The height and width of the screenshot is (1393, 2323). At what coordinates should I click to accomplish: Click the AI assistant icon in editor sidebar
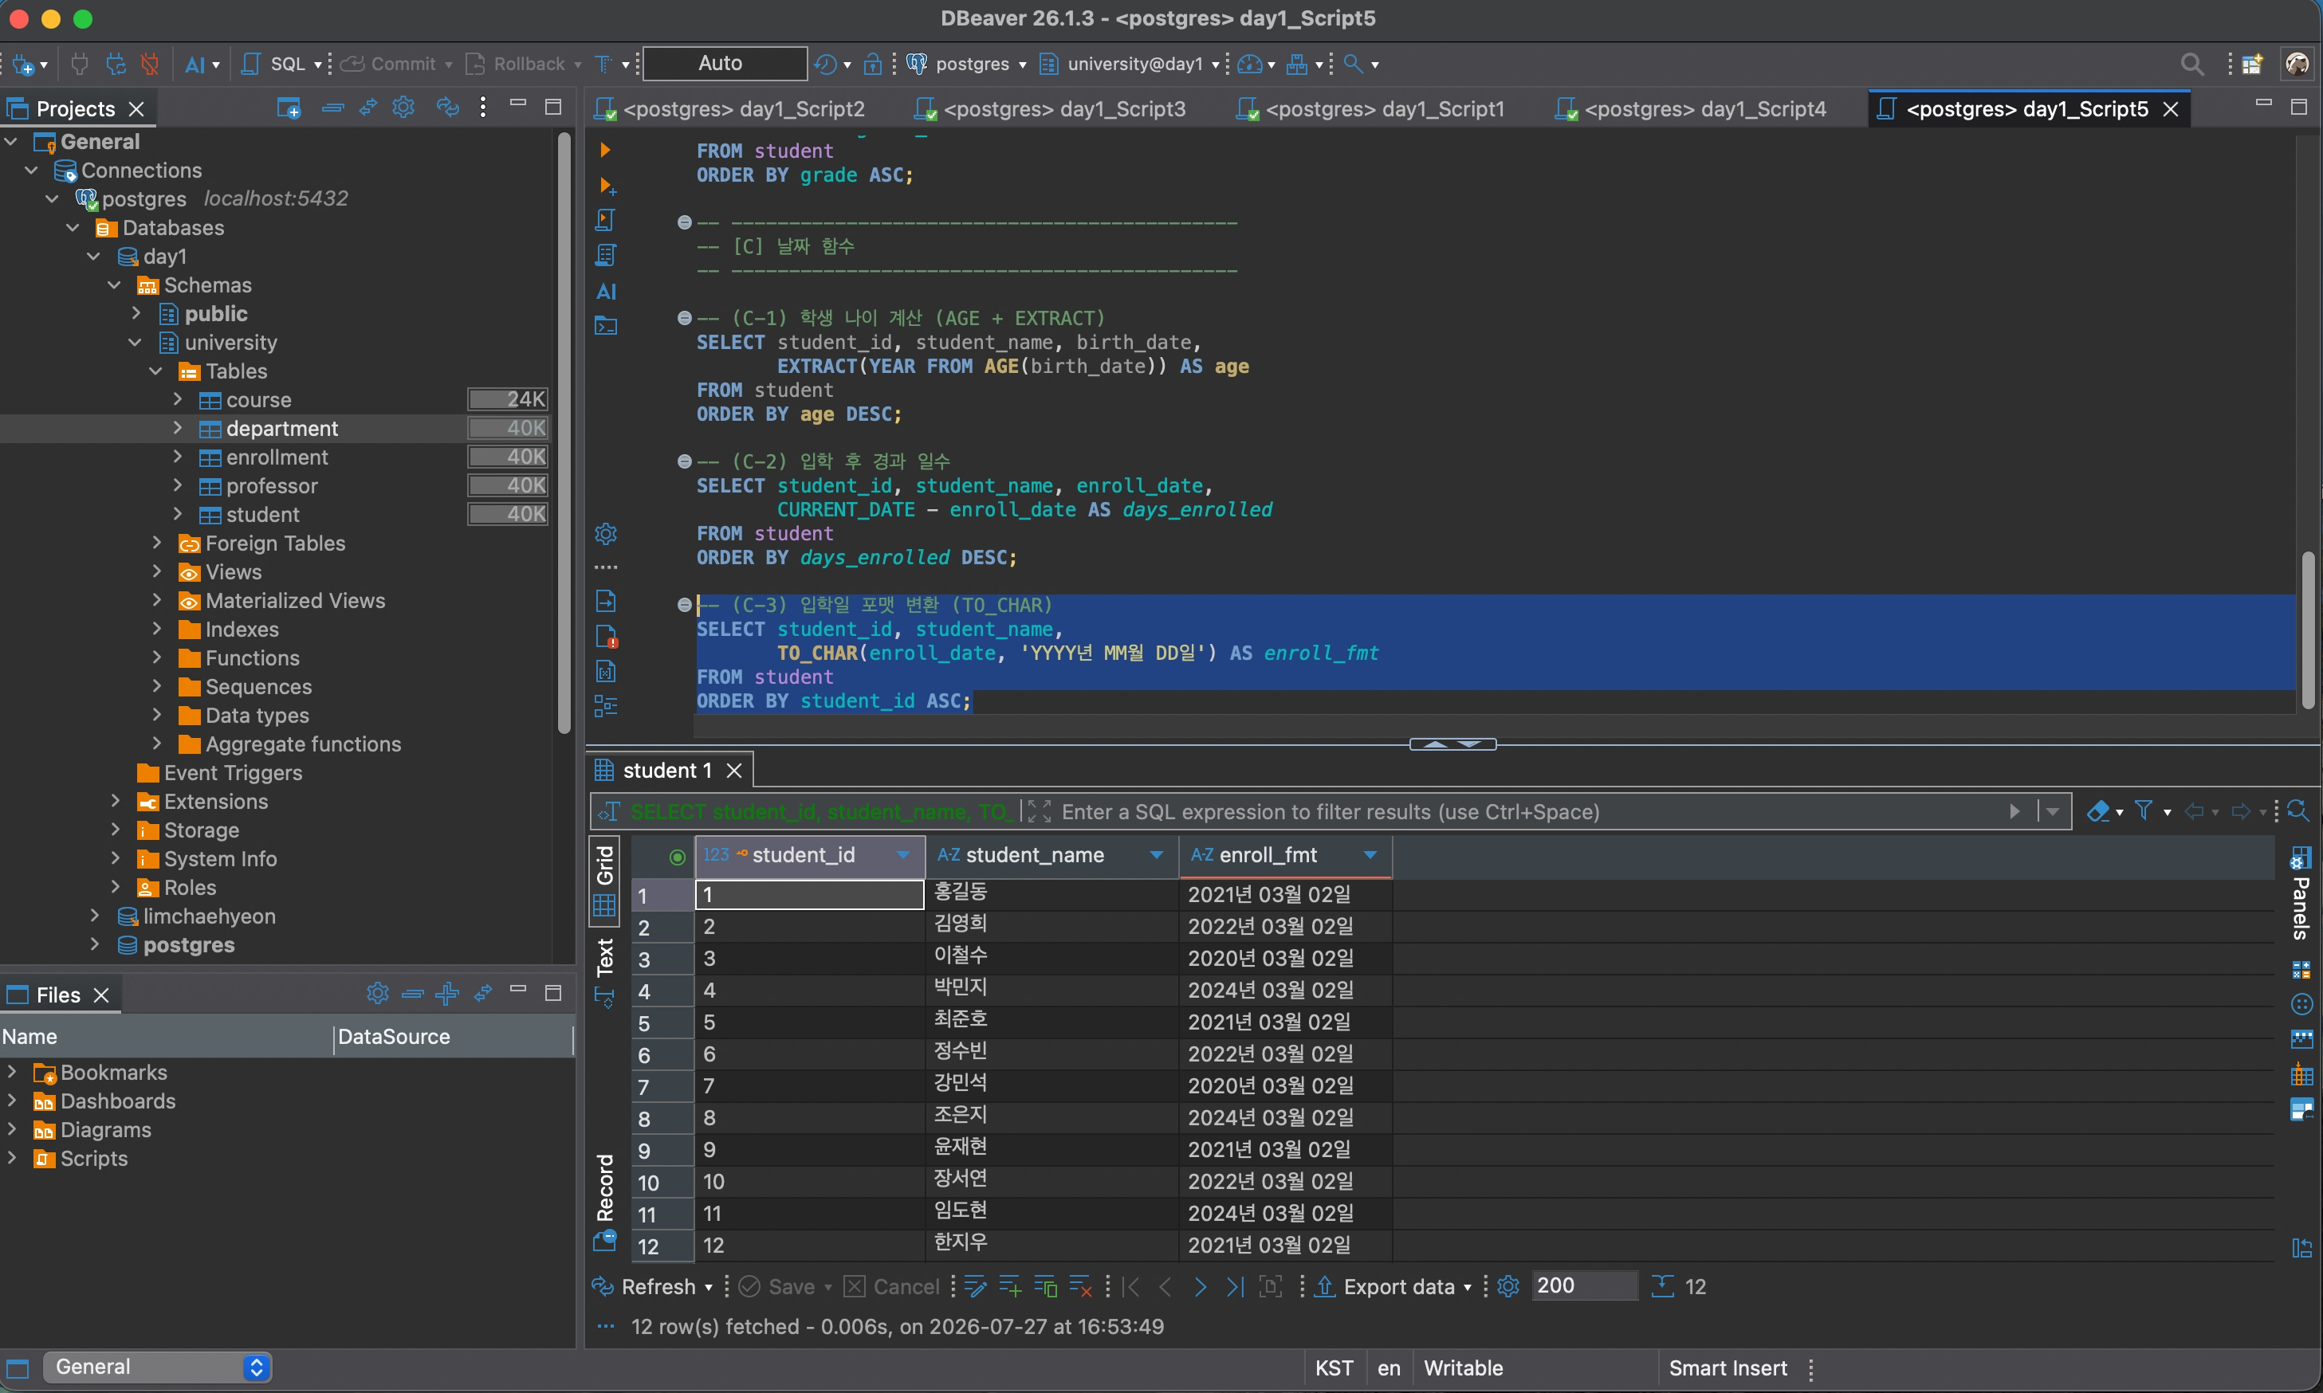click(x=607, y=291)
